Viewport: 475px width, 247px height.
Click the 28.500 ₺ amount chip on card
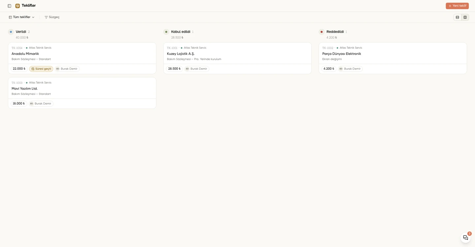coord(174,69)
